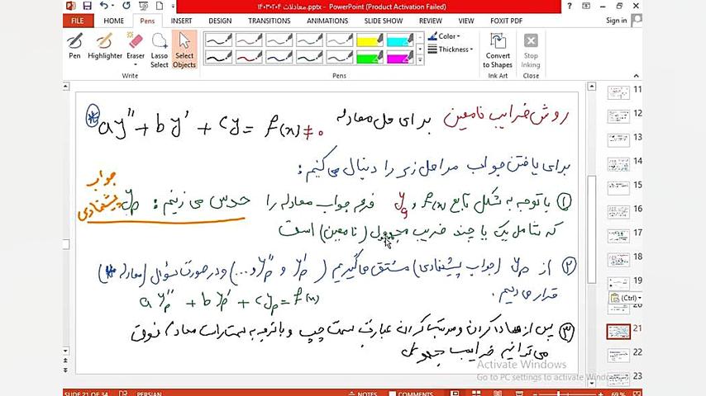Enable the Lasso Select tool
This screenshot has width=706, height=396.
[160, 50]
